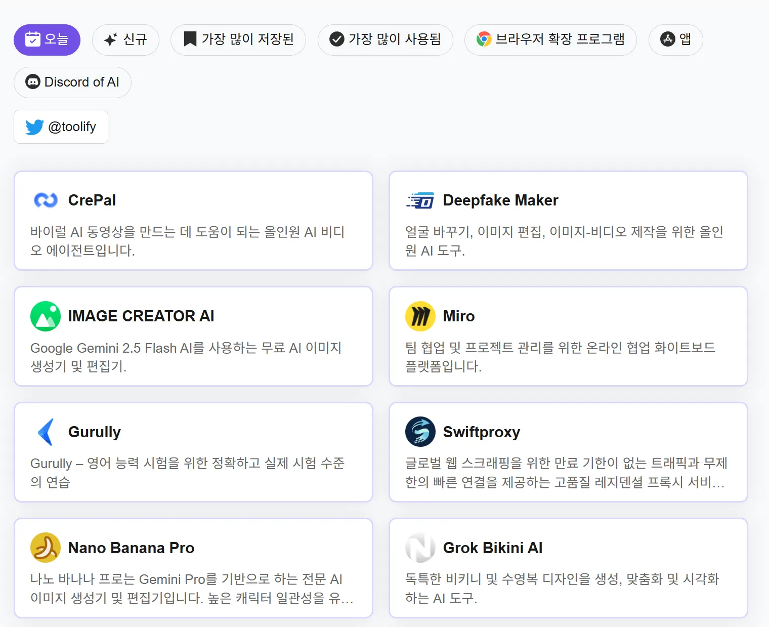This screenshot has height=627, width=769.
Task: Select the 오늘 tab
Action: pyautogui.click(x=47, y=40)
